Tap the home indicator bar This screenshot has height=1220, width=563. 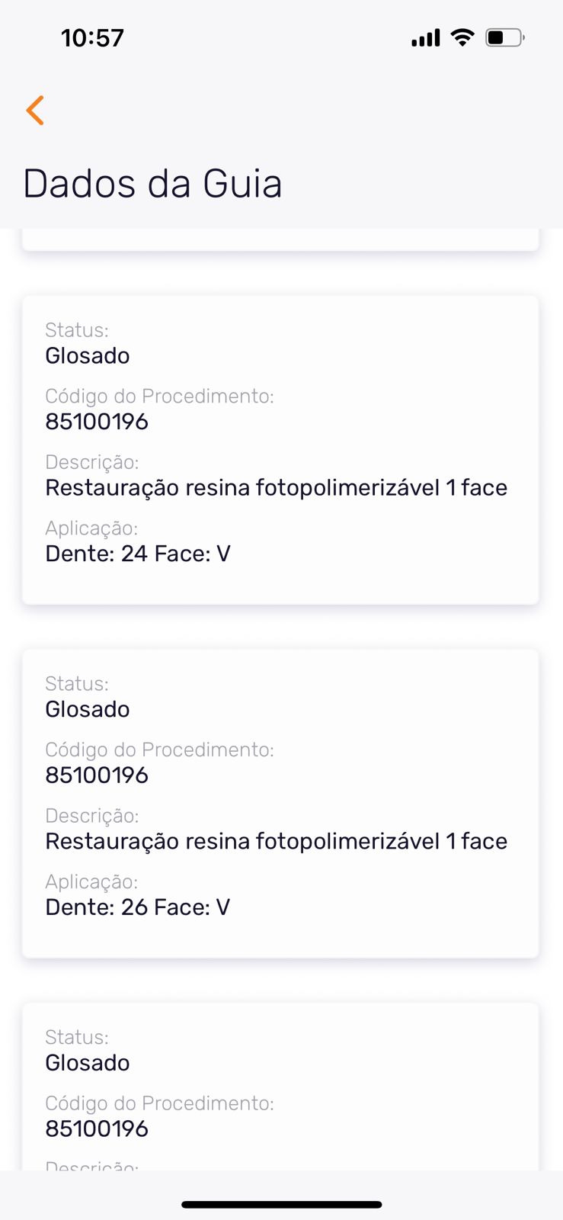281,1205
